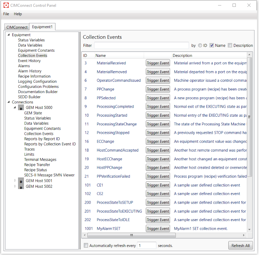Switch to the CIMConnect tab

pyautogui.click(x=17, y=27)
